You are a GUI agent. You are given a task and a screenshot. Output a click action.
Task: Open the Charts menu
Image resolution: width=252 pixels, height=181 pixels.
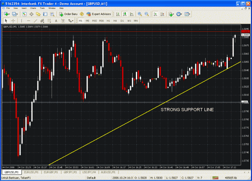pos(33,8)
